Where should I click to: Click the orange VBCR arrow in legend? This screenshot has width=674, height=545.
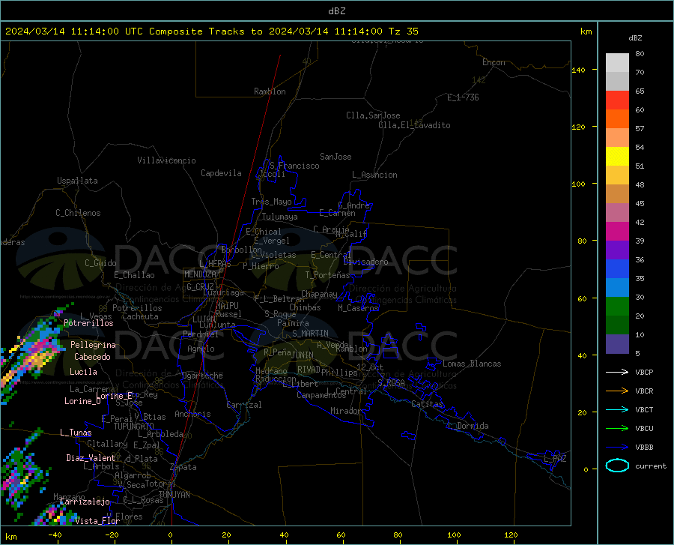coord(617,391)
